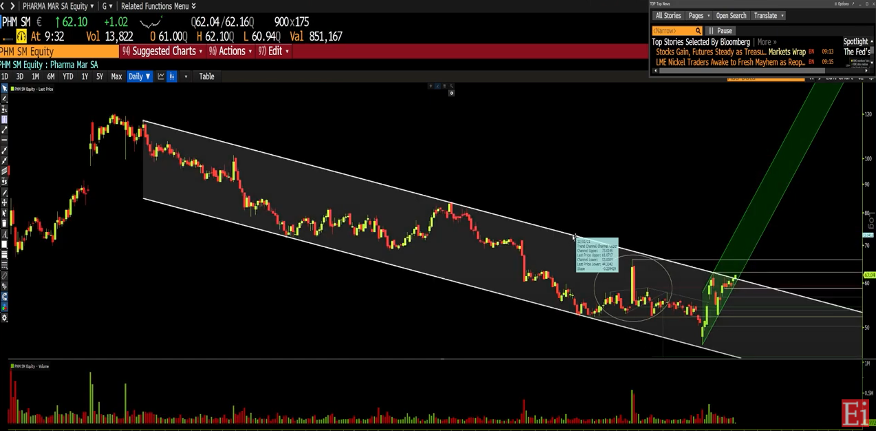Open the Edit dropdown
The height and width of the screenshot is (431, 876).
click(273, 52)
